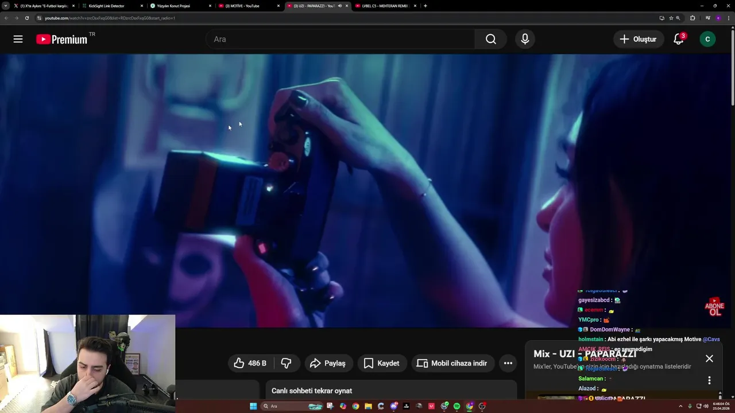The height and width of the screenshot is (413, 735).
Task: Go back in browser history
Action: 6,18
